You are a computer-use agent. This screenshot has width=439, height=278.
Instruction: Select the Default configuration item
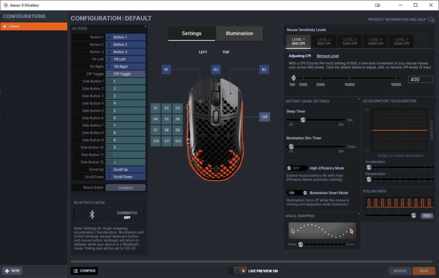click(x=34, y=26)
